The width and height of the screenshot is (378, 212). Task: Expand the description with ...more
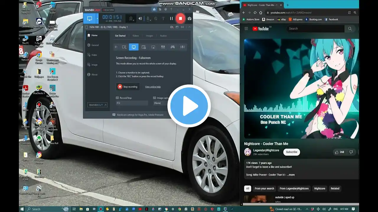(x=291, y=175)
